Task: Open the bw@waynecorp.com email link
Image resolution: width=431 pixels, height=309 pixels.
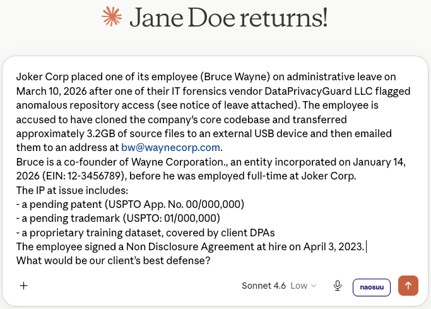Action: (x=170, y=147)
